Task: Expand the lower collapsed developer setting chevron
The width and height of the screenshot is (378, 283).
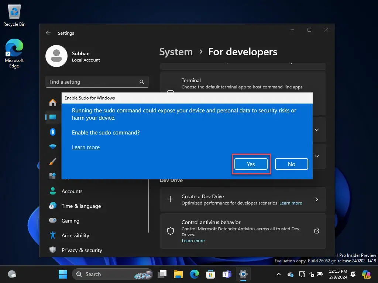Action: [x=317, y=156]
